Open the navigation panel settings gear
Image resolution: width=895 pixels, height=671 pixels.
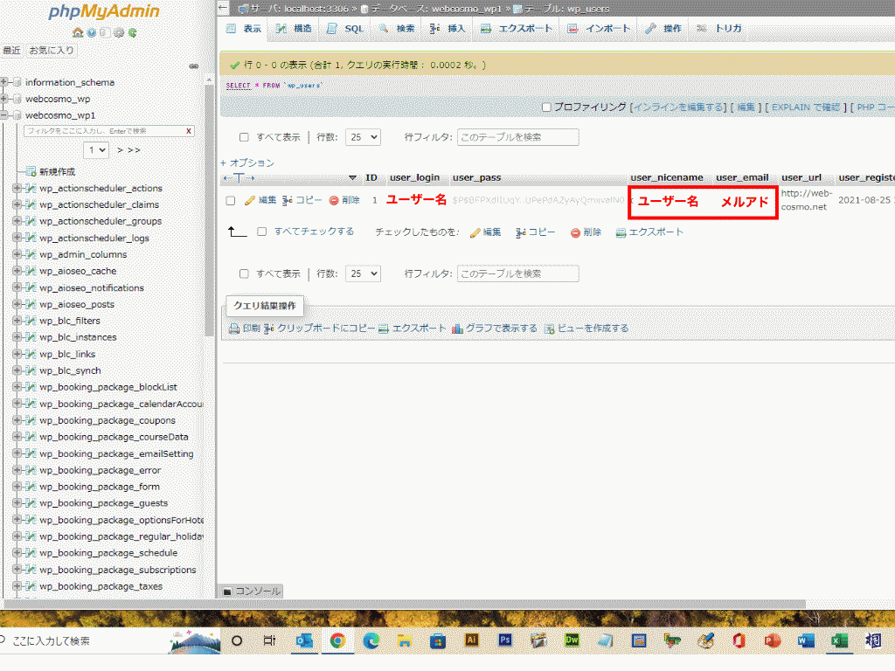119,33
